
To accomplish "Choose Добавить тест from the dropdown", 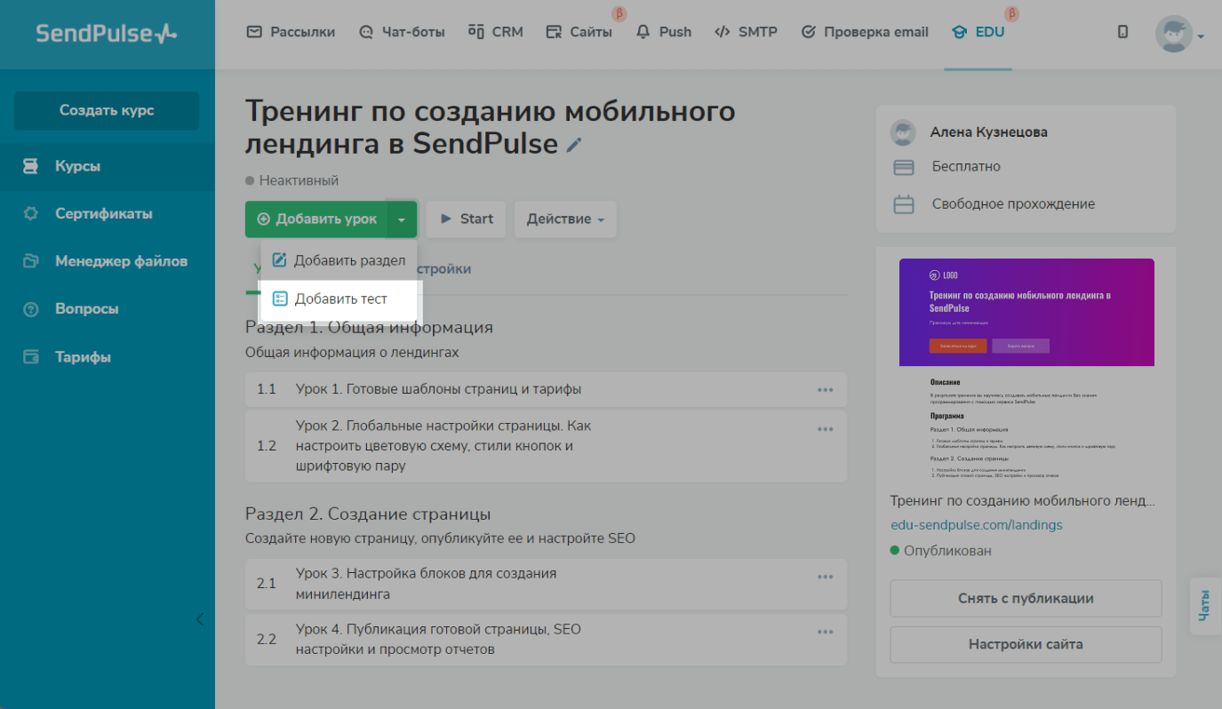I will coord(339,299).
